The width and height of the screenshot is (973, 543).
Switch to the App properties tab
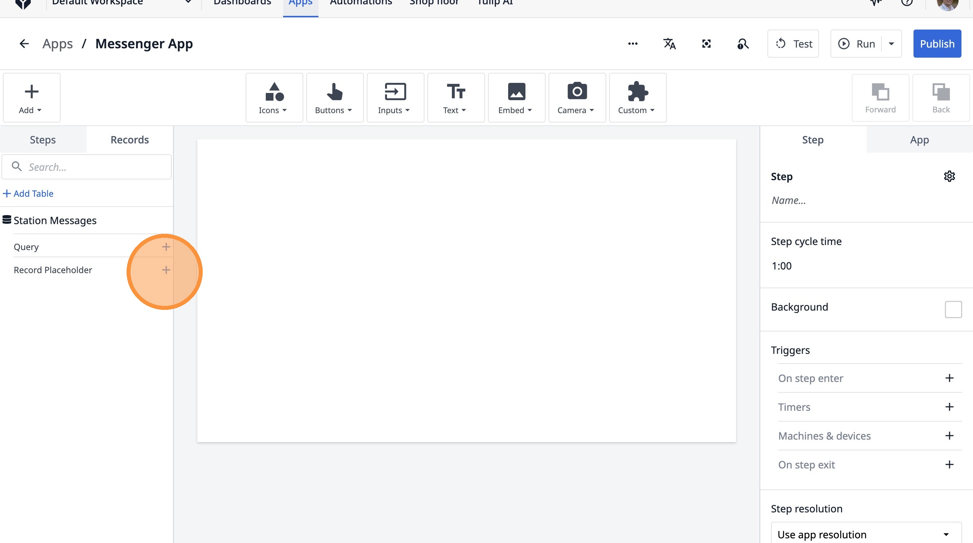(919, 139)
